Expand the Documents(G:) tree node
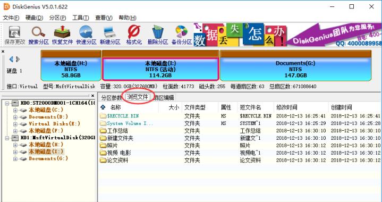 click(x=15, y=158)
